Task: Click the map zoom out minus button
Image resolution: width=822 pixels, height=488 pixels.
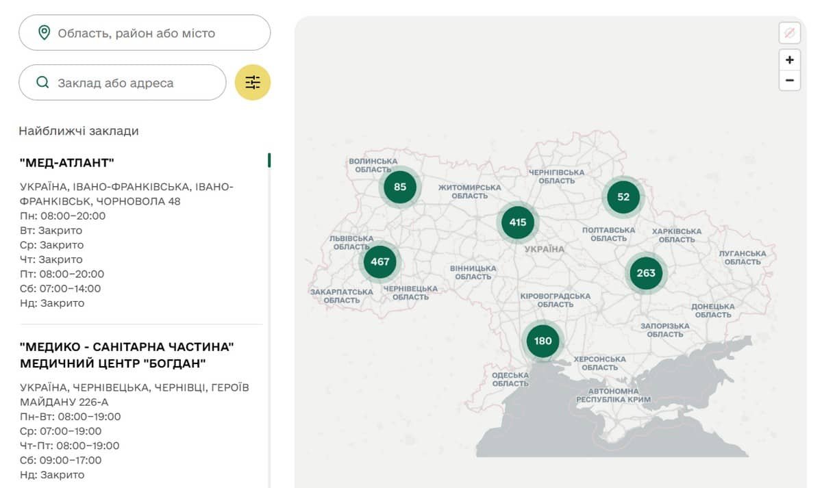Action: (x=789, y=80)
